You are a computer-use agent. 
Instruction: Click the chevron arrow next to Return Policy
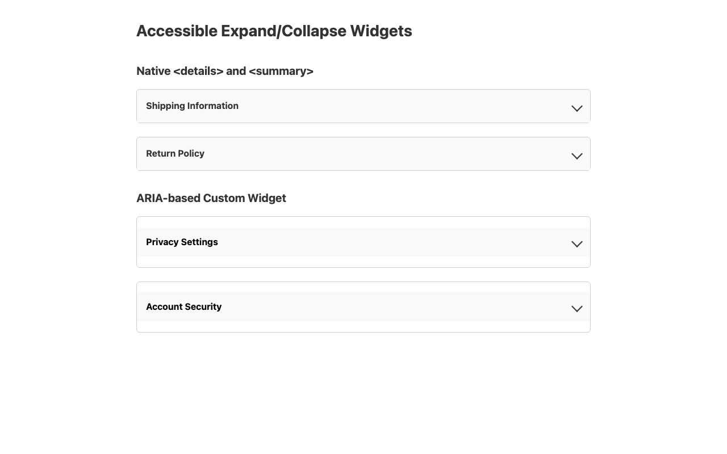(x=576, y=155)
